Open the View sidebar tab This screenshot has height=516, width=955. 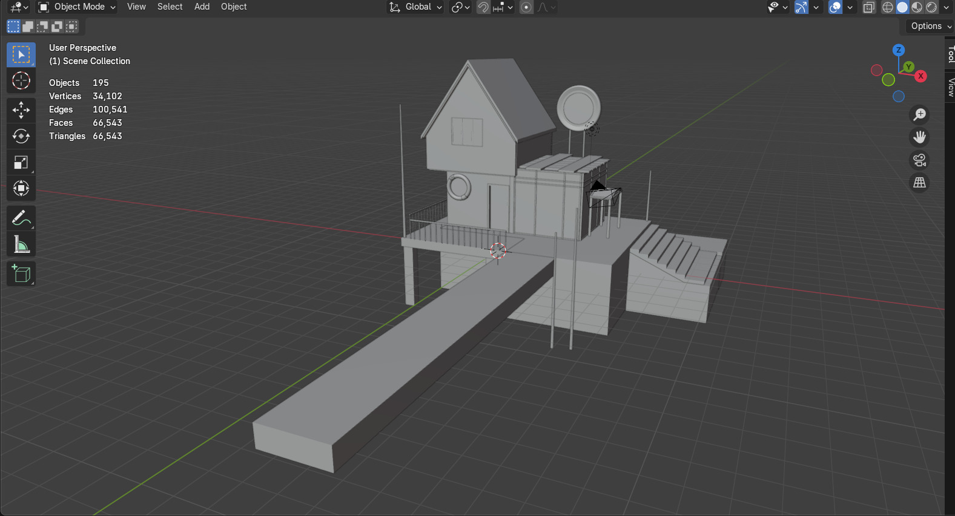(950, 87)
